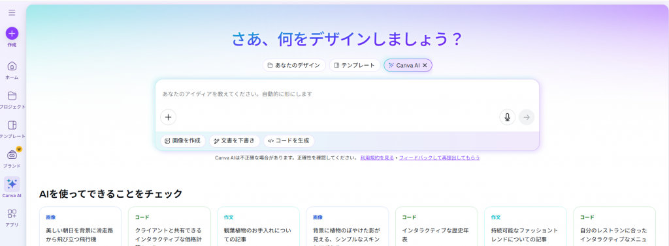669x246 pixels.
Task: Click the purple 作成 plus button
Action: pos(12,33)
